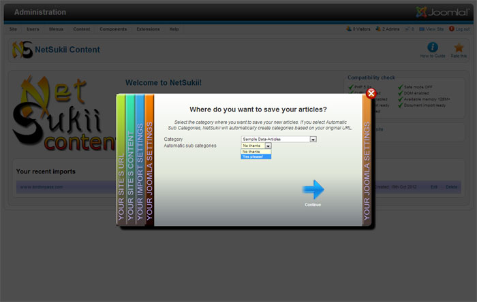Click the Rate this star icon
477x302 pixels.
[x=459, y=48]
